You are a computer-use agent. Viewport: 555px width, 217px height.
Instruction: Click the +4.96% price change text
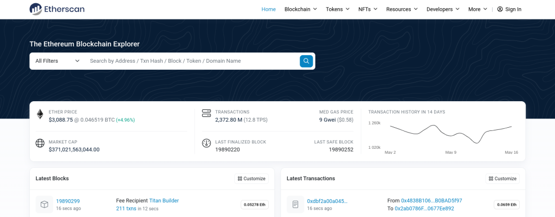click(125, 120)
